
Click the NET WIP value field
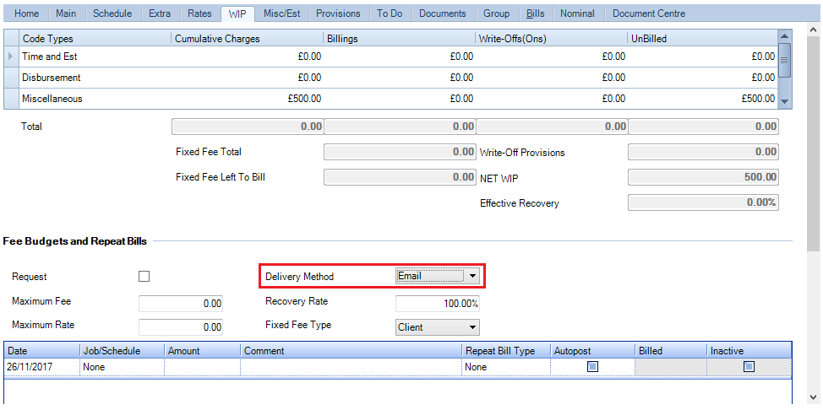pyautogui.click(x=703, y=177)
